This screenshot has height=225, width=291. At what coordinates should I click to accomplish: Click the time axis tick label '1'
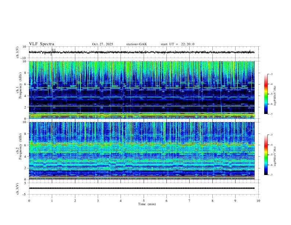pyautogui.click(x=52, y=201)
